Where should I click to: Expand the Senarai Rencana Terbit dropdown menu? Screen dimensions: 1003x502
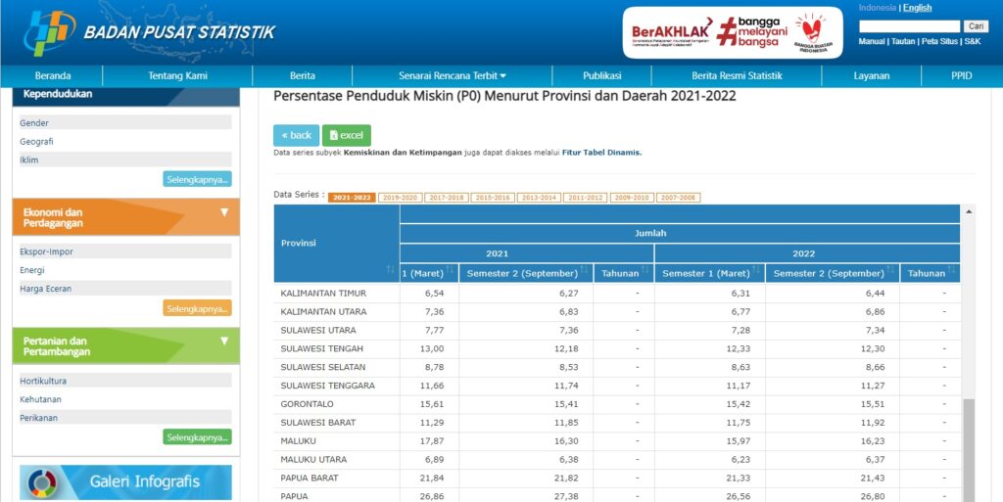453,76
